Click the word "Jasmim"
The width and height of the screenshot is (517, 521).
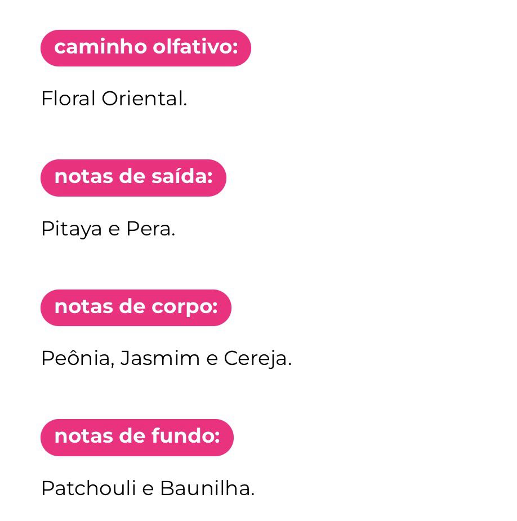click(x=160, y=359)
